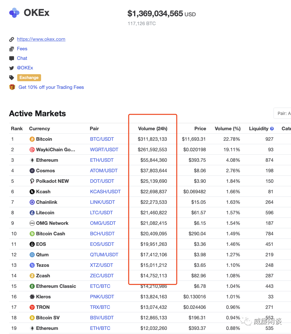This screenshot has width=291, height=334.
Task: Click the tag icon beside Exchange
Action: coord(11,78)
